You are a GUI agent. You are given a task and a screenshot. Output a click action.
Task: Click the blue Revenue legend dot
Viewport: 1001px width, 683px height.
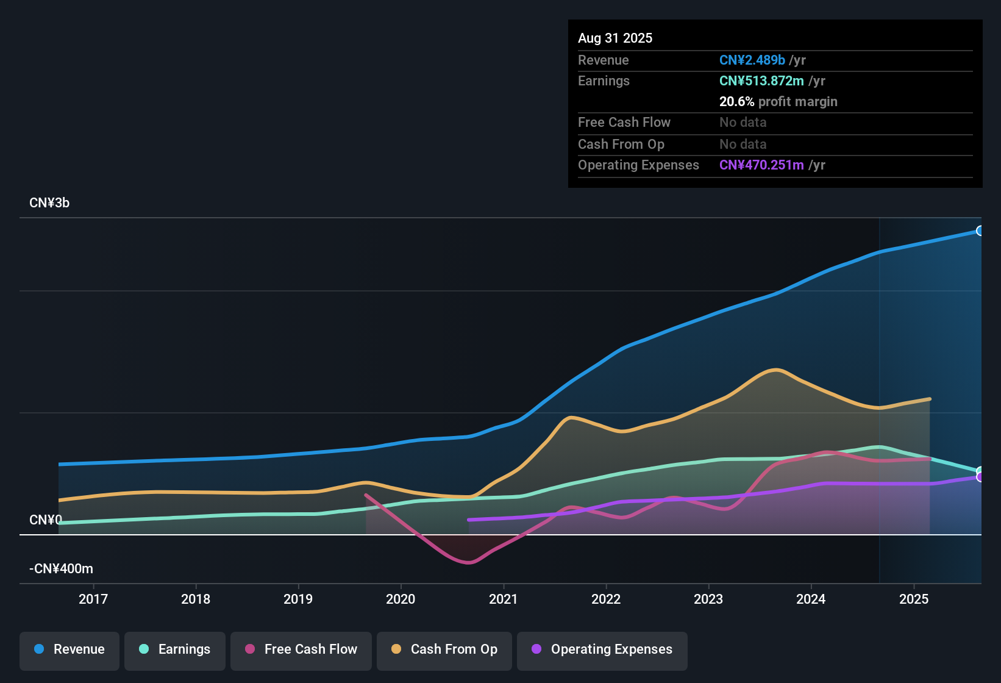point(38,649)
